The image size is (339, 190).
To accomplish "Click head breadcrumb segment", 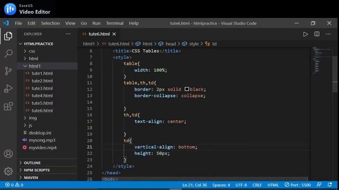I will click(171, 44).
